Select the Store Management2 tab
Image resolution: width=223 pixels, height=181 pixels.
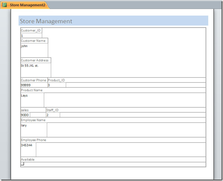pos(25,5)
